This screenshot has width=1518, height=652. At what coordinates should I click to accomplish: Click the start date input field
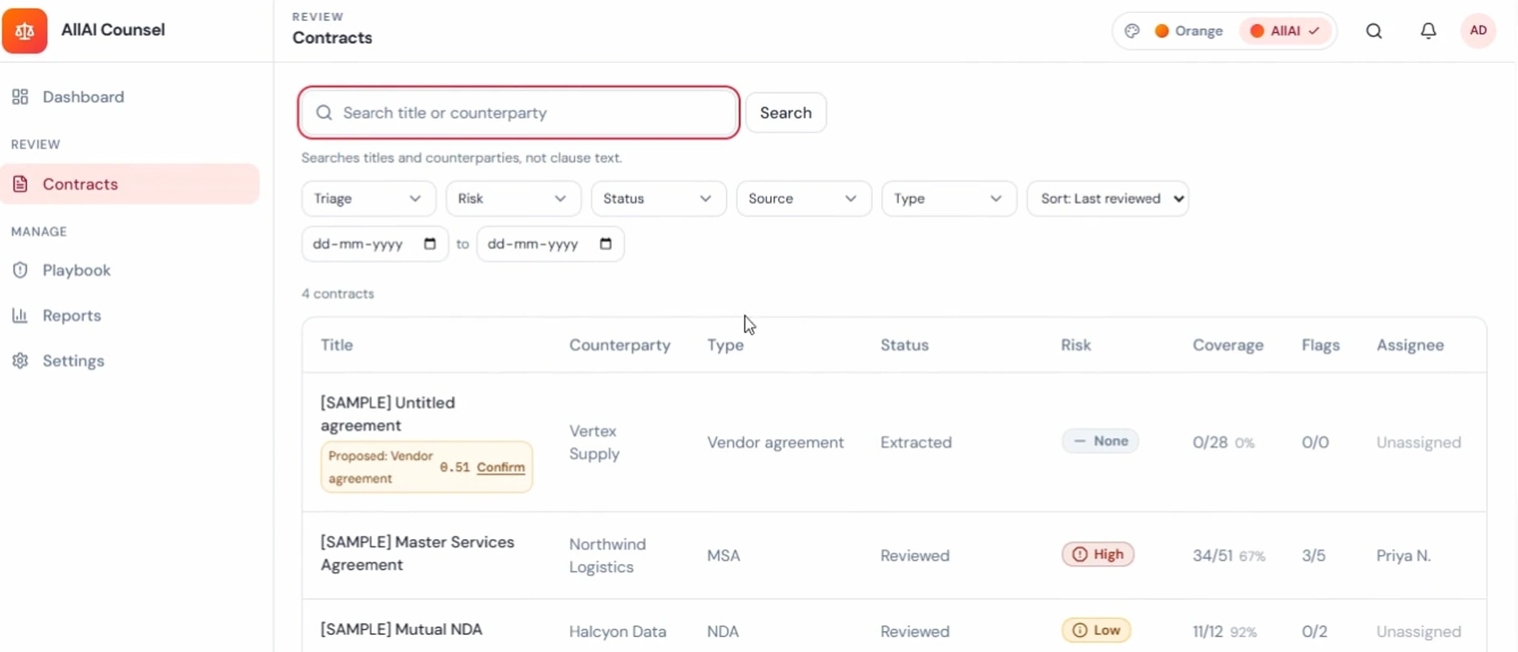tap(375, 244)
